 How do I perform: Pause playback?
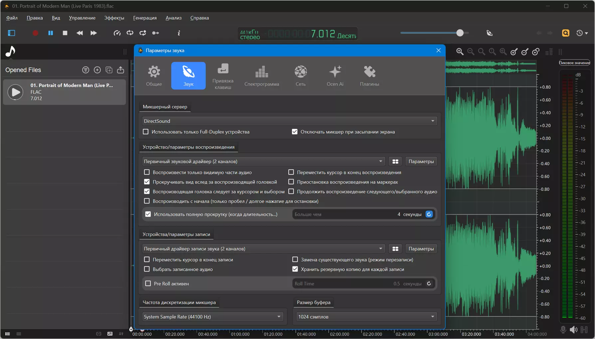coord(51,33)
